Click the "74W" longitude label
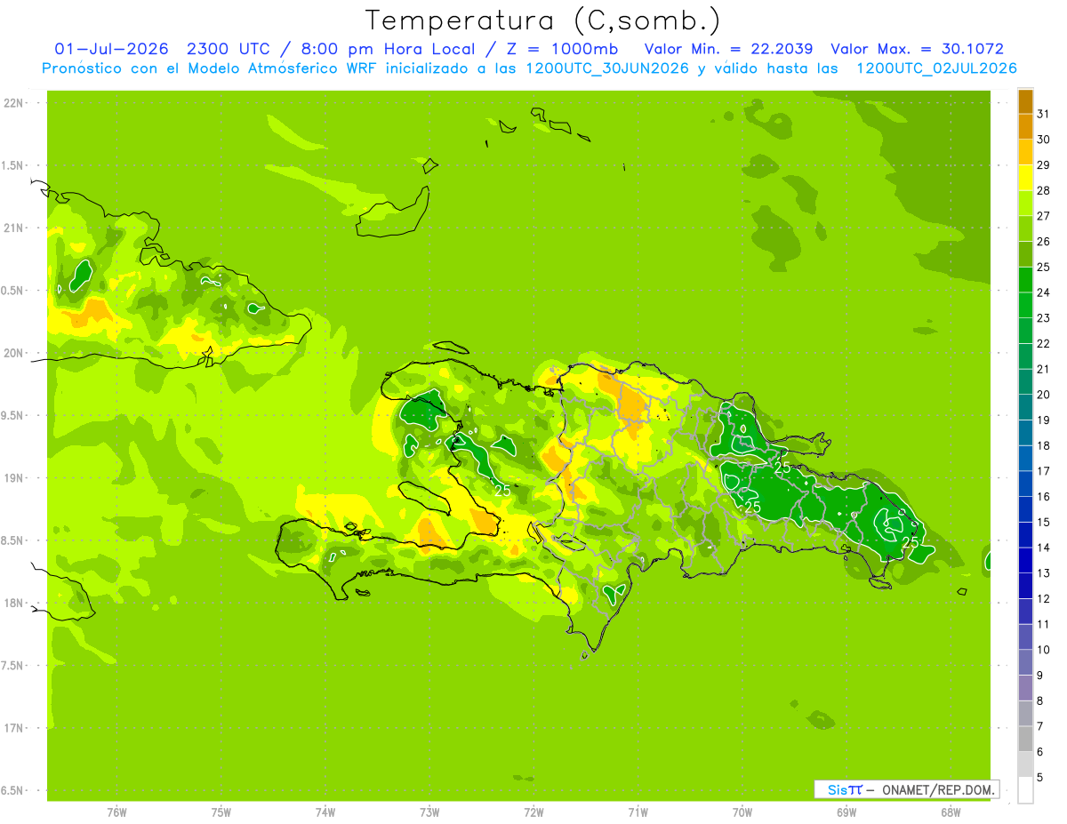1067x824 pixels. click(x=325, y=812)
